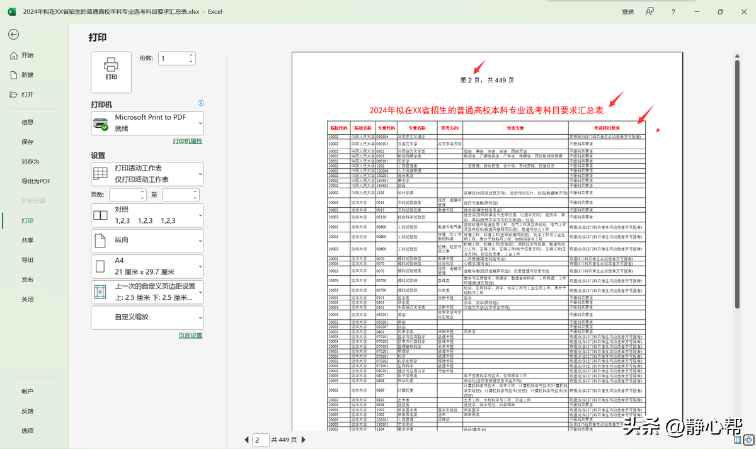
Task: Expand the 纵向 orientation dropdown
Action: (x=147, y=241)
